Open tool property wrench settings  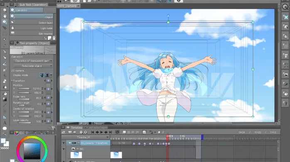pyautogui.click(x=54, y=128)
